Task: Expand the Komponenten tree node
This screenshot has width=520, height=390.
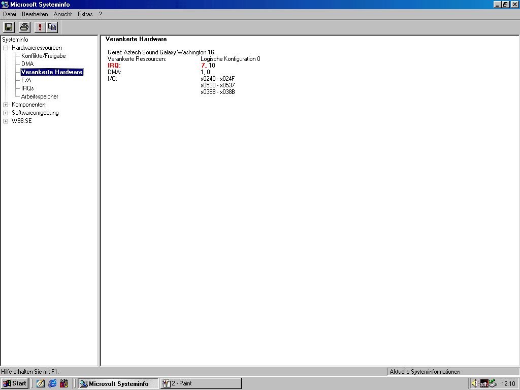Action: (6, 105)
